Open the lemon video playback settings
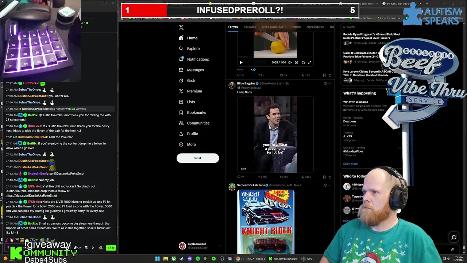The height and width of the screenshot is (263, 467). click(x=296, y=62)
